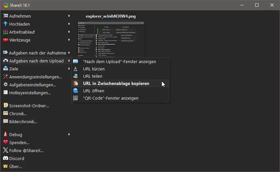The image size is (280, 172).
Task: Click the Bilderchronik image history icon
Action: 6,121
